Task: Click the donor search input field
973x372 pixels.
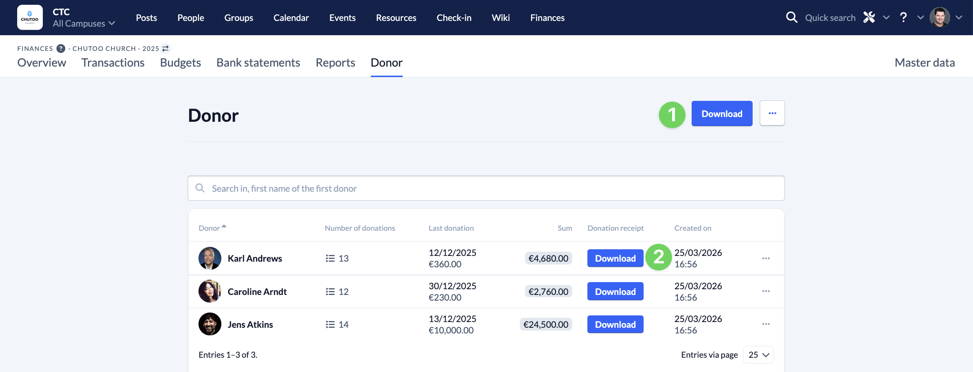Action: click(x=486, y=188)
